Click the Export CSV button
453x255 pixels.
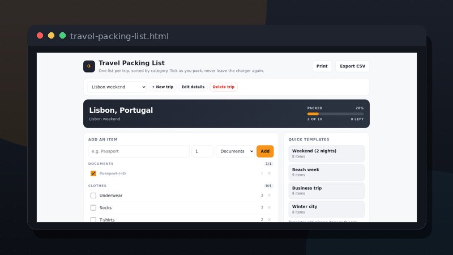352,66
